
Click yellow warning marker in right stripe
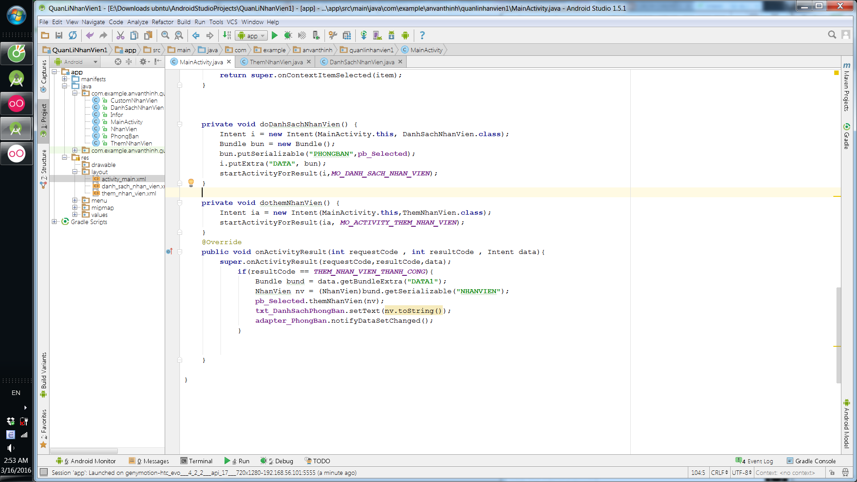point(837,196)
